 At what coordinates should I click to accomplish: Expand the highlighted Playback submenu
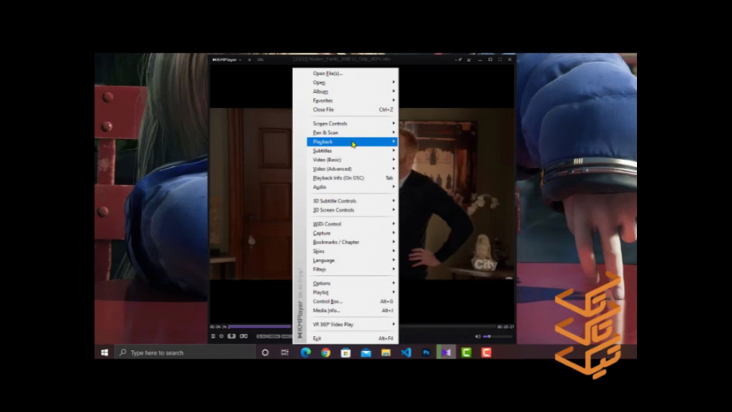click(352, 142)
